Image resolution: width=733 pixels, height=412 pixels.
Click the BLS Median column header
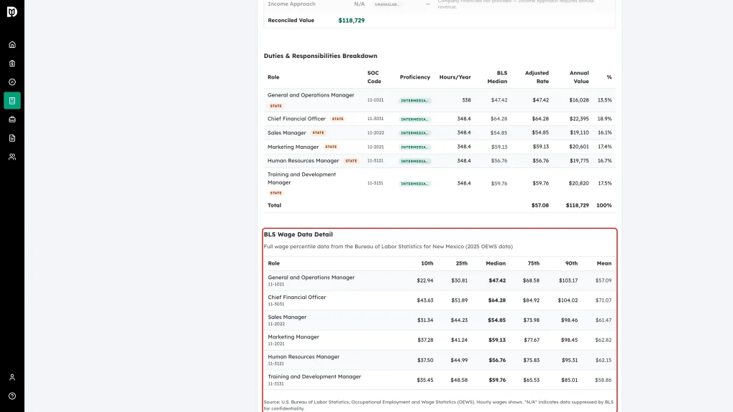[497, 77]
